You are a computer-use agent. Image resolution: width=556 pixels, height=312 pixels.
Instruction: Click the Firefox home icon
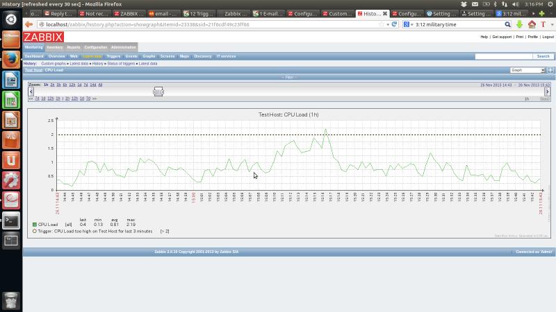pos(531,24)
